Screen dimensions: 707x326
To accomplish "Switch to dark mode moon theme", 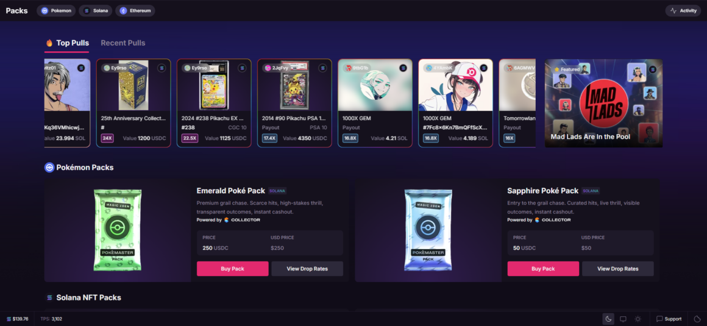I will [x=608, y=319].
